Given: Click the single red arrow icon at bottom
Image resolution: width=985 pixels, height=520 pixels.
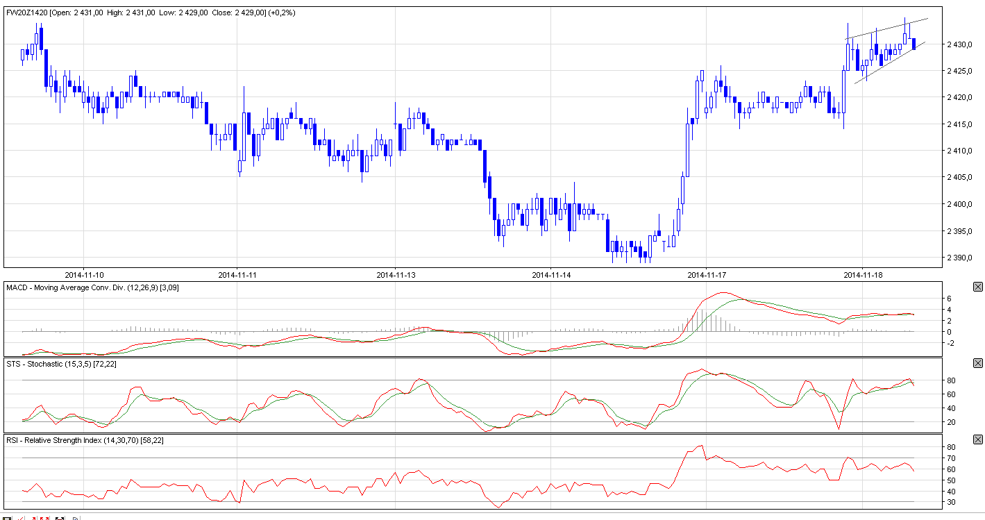Looking at the screenshot, I should [x=34, y=518].
